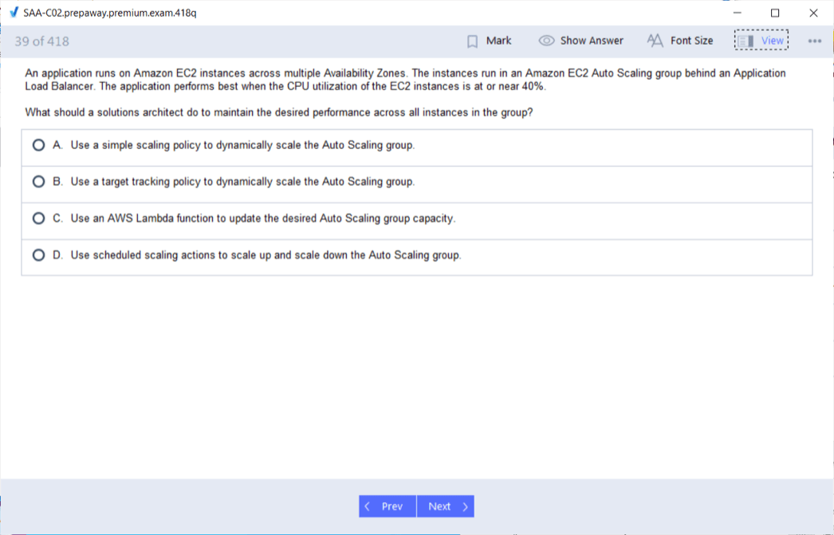The height and width of the screenshot is (535, 834).
Task: Click the 39 of 418 question counter
Action: tap(42, 41)
